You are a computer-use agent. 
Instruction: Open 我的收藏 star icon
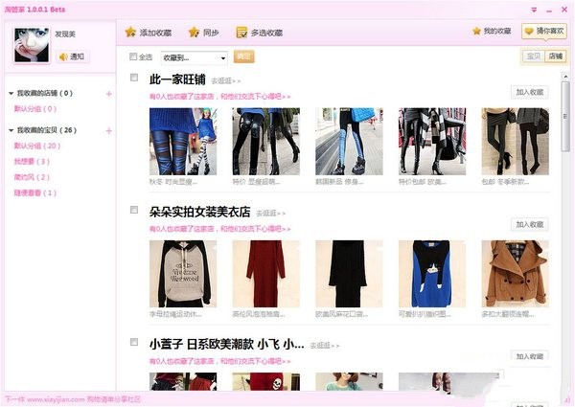(476, 32)
